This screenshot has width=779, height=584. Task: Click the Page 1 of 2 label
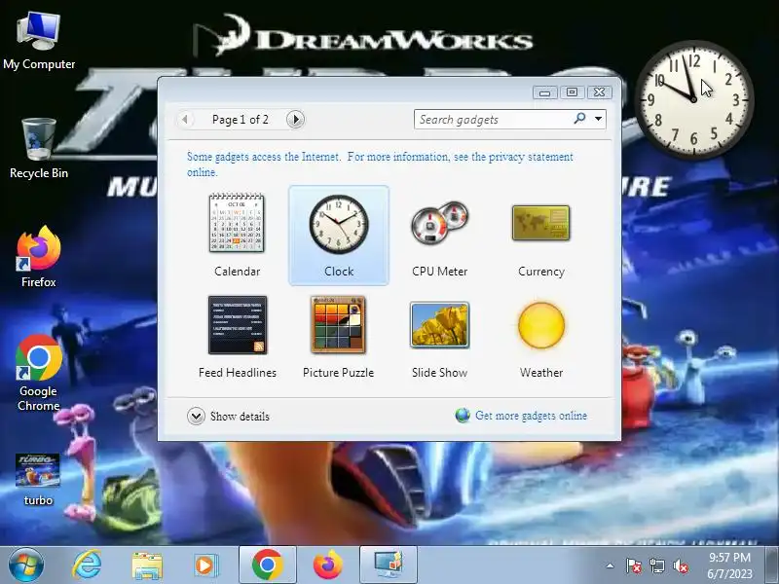pyautogui.click(x=240, y=119)
